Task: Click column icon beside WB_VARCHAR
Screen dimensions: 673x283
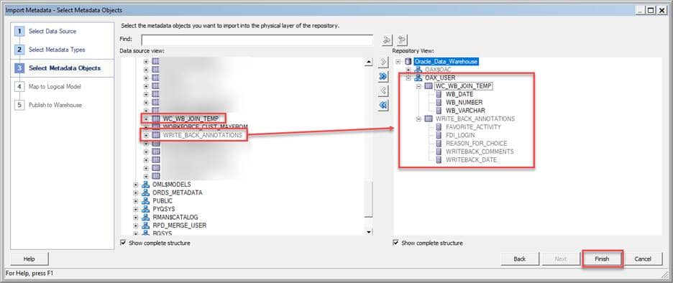Action: tap(439, 111)
